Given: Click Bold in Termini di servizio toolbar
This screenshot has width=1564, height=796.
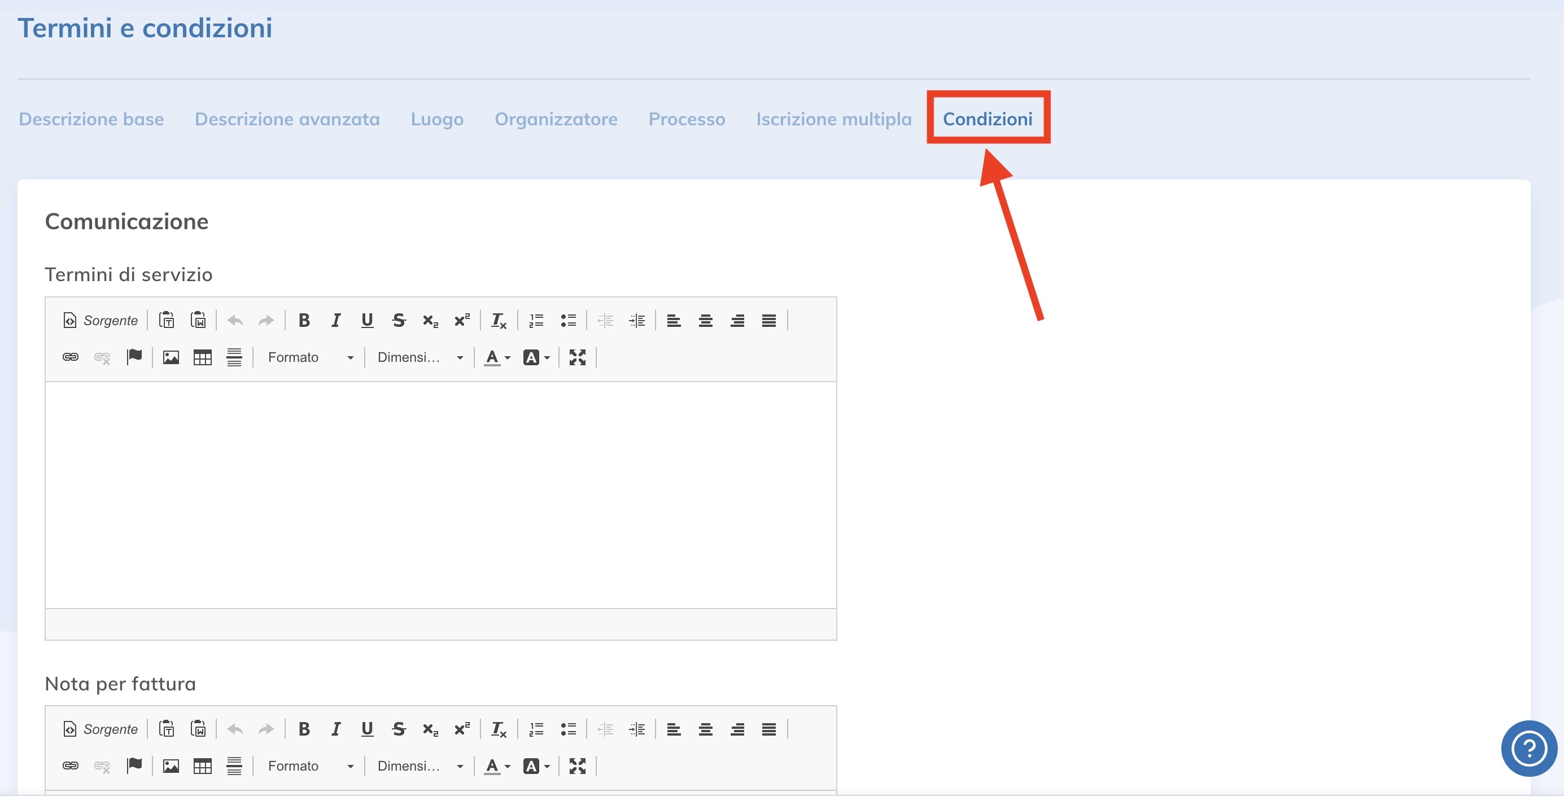Looking at the screenshot, I should coord(304,320).
